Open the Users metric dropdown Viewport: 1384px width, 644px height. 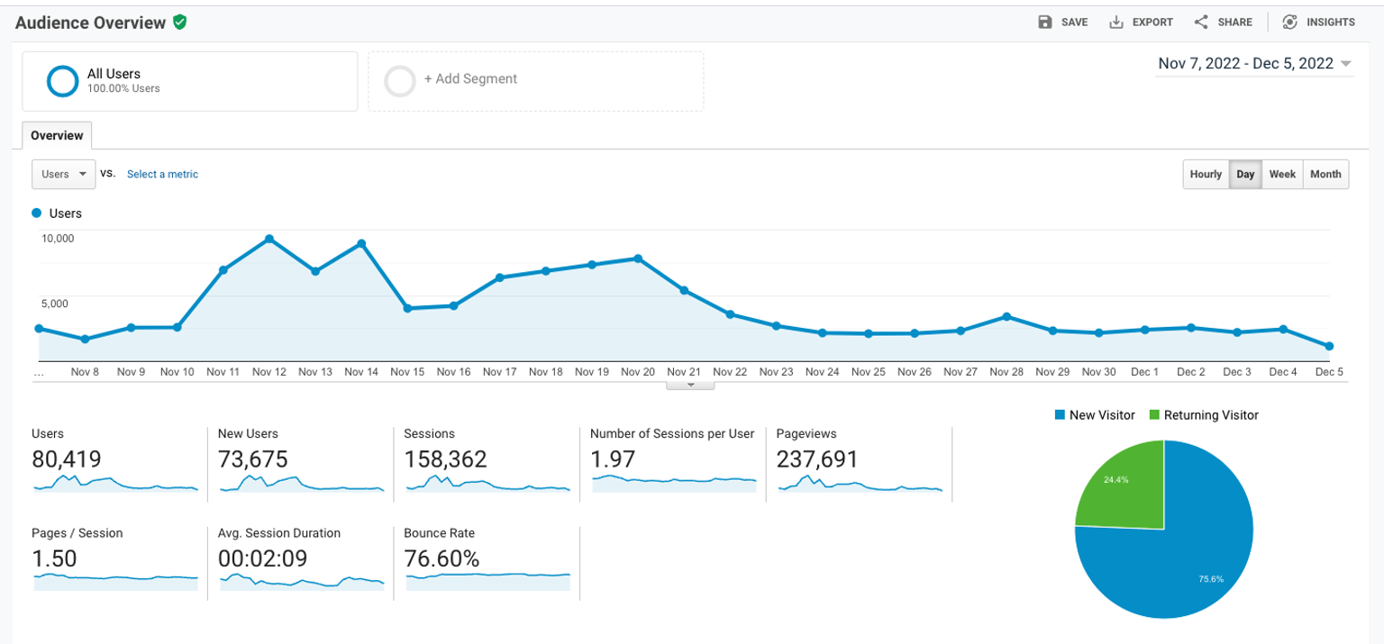[x=64, y=174]
